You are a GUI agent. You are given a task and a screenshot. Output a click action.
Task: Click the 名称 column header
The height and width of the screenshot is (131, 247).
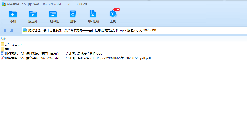(x=3, y=39)
